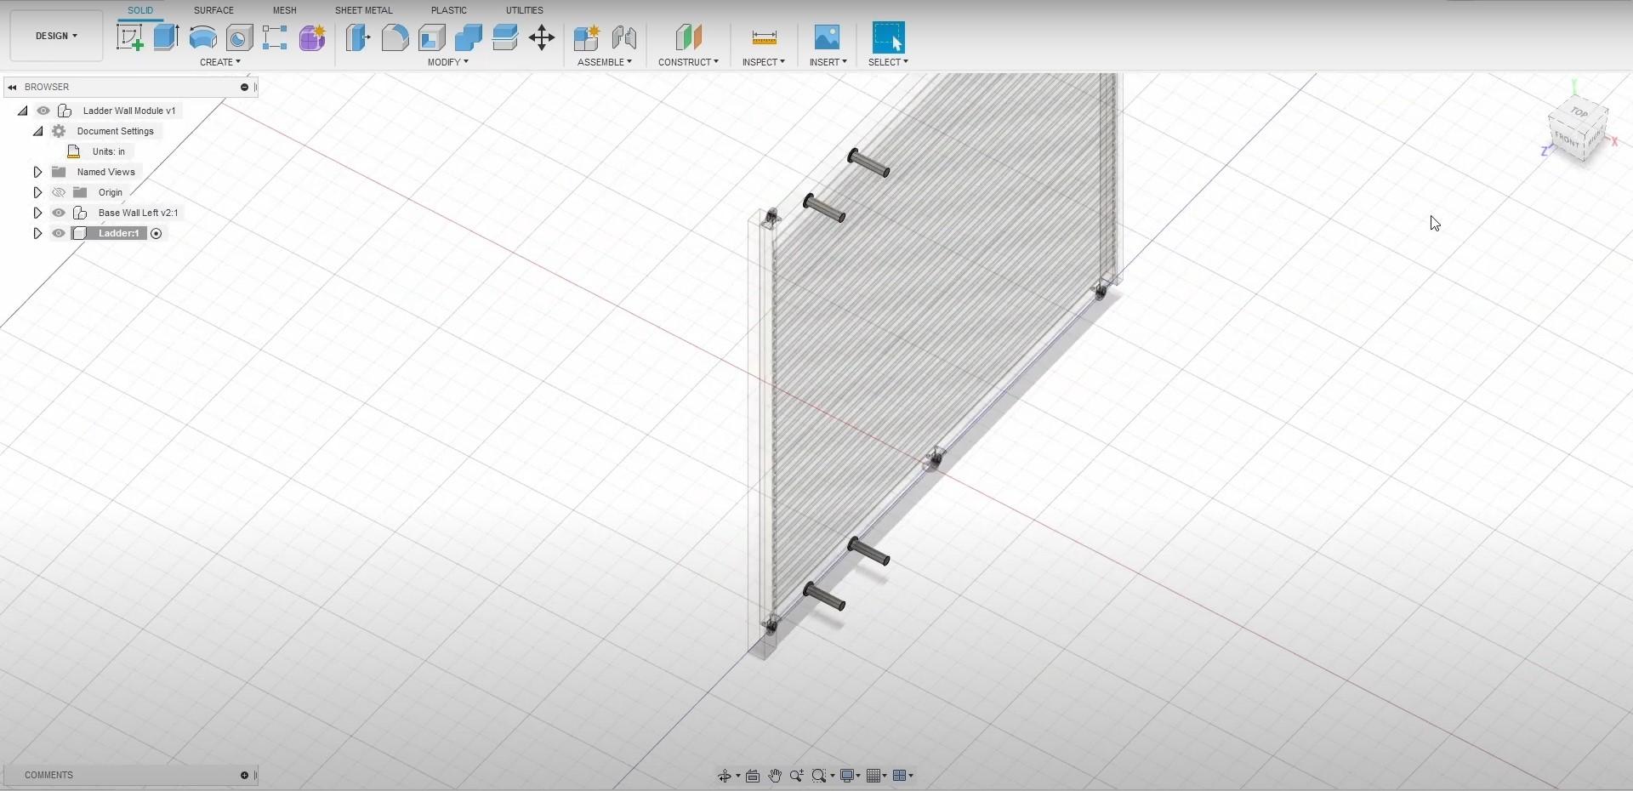Activate the Move/Copy tool
This screenshot has width=1633, height=791.
click(x=541, y=37)
